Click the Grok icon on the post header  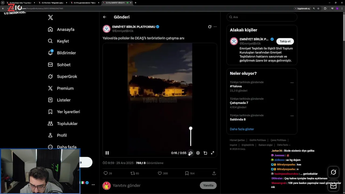(x=210, y=27)
